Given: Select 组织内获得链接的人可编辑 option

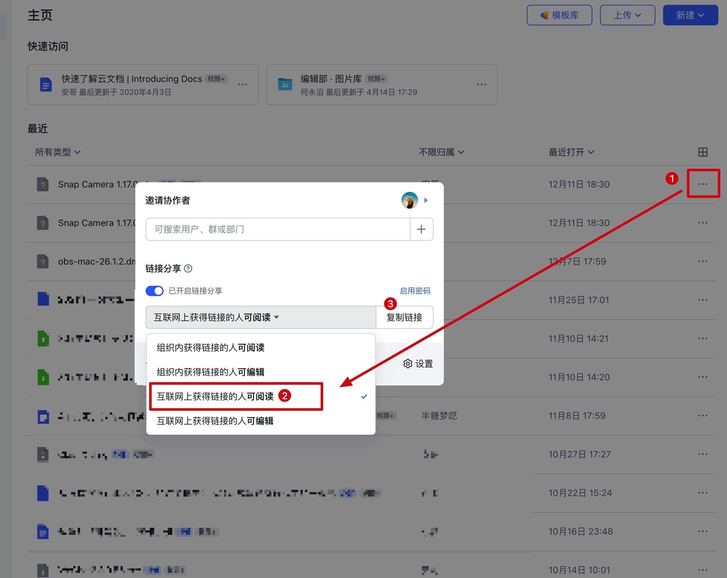Looking at the screenshot, I should 211,372.
